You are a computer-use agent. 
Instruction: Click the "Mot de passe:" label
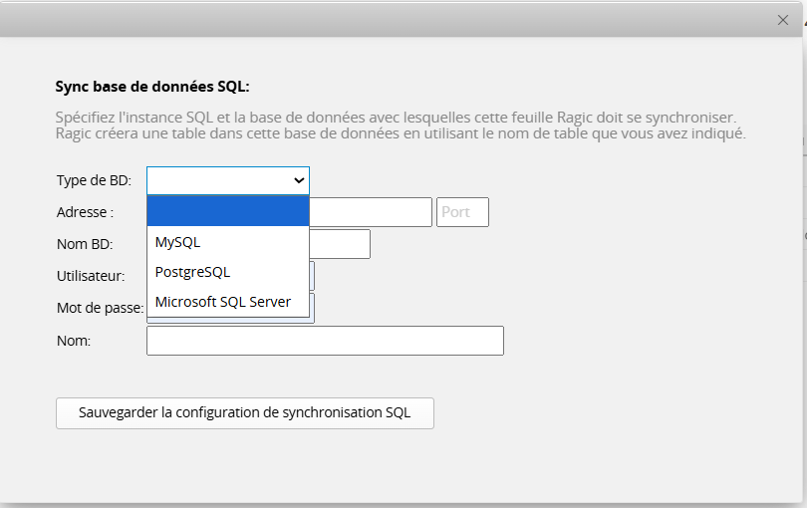point(100,308)
